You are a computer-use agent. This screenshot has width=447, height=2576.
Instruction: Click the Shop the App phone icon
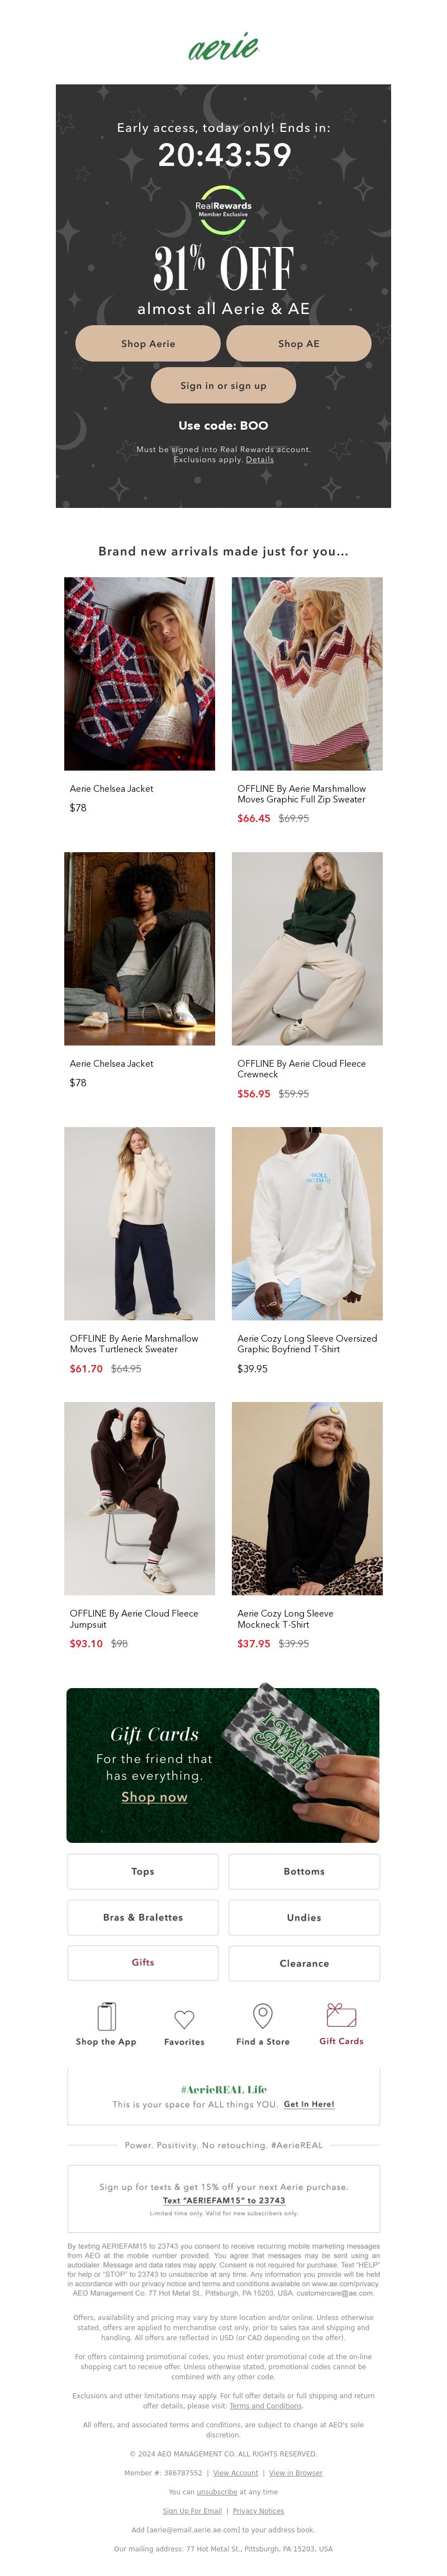[x=106, y=2015]
